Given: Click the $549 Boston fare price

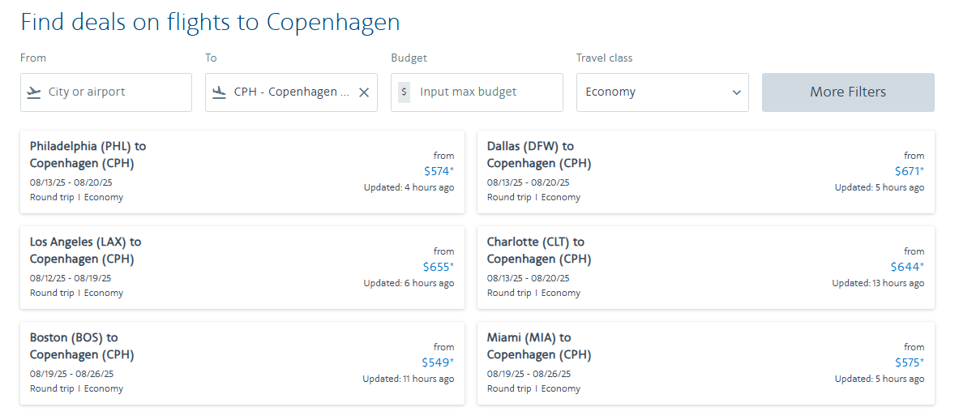Looking at the screenshot, I should coord(438,362).
